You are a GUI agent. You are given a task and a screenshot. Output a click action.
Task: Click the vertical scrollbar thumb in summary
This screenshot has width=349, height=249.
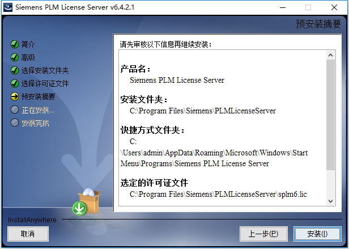330,115
